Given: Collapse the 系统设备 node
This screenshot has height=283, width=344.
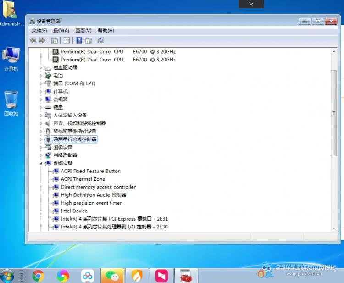Looking at the screenshot, I should tap(41, 163).
